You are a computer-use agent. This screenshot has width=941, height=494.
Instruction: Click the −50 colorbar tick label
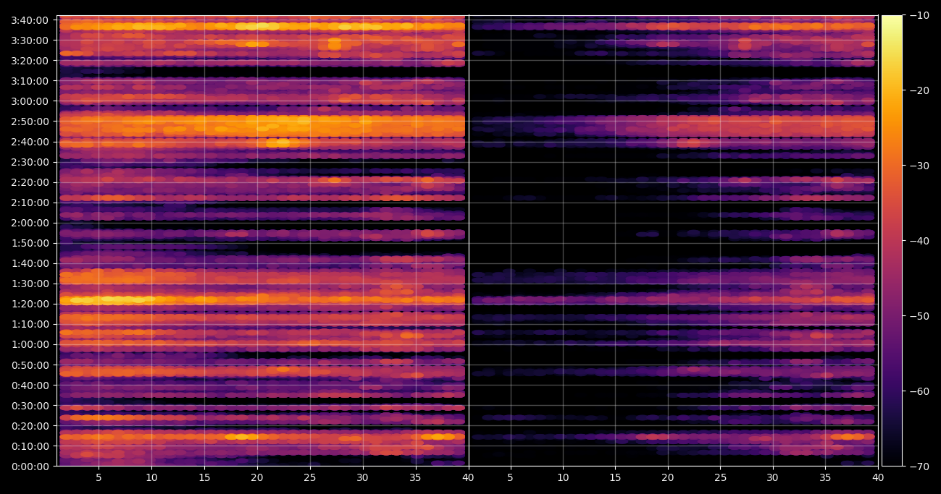tap(919, 316)
